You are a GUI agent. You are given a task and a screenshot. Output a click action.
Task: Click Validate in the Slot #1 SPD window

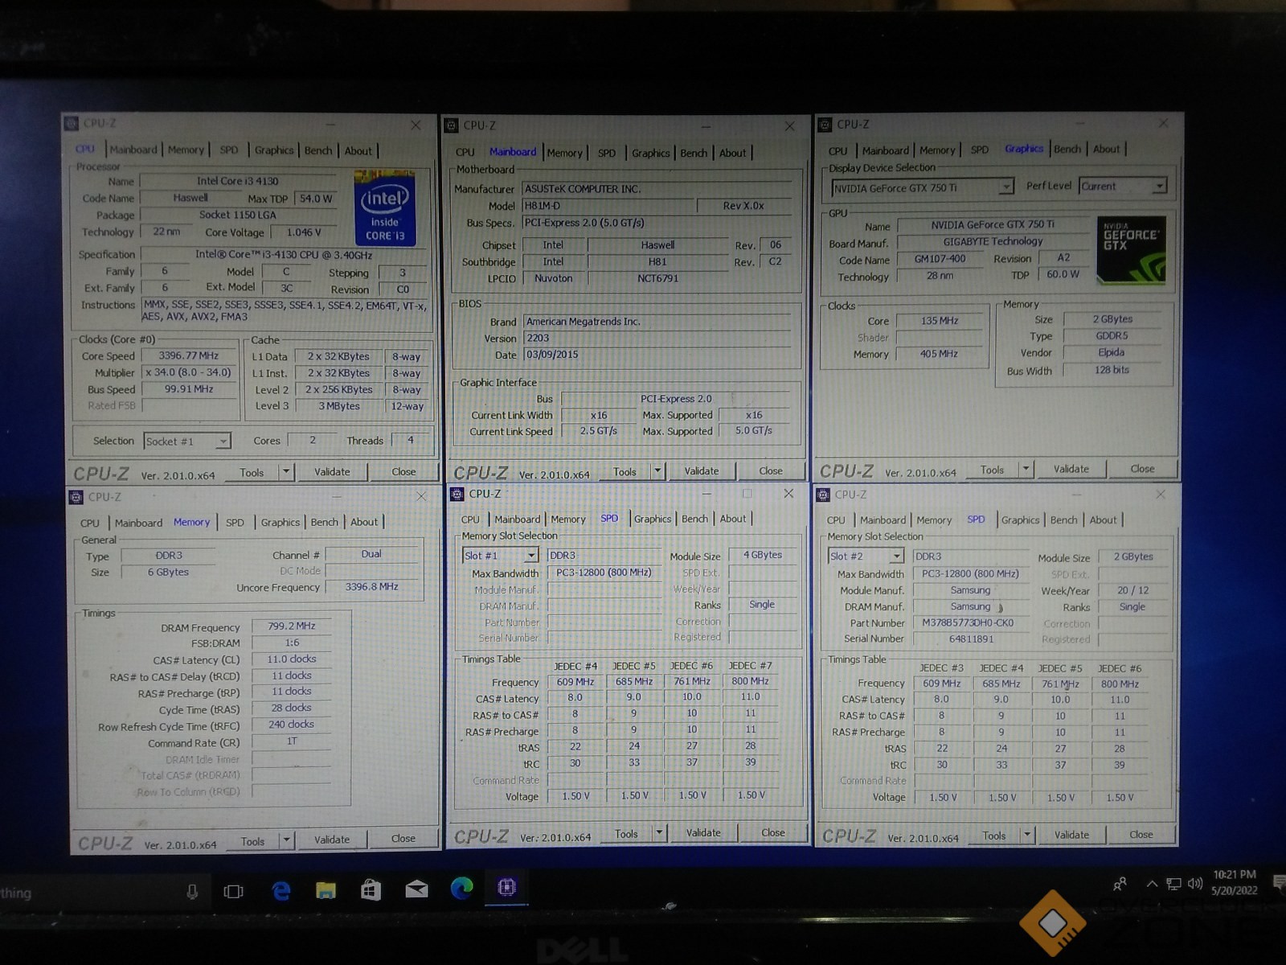pos(703,833)
